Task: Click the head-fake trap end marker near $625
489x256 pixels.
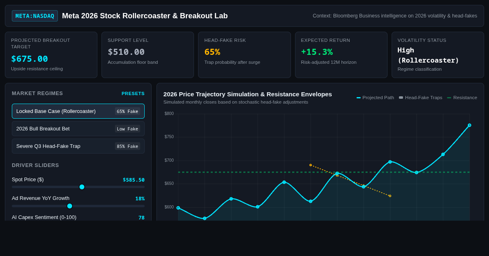Action: coord(390,196)
